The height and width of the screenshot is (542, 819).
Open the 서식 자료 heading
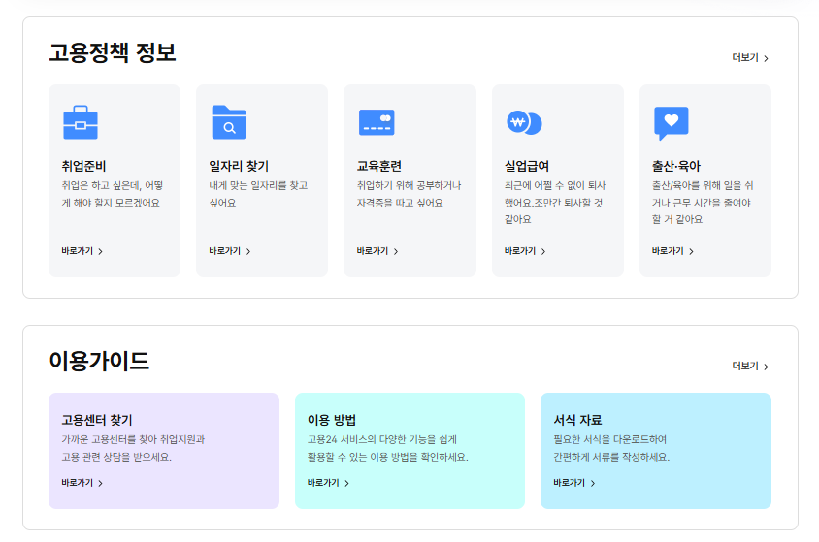tap(577, 420)
